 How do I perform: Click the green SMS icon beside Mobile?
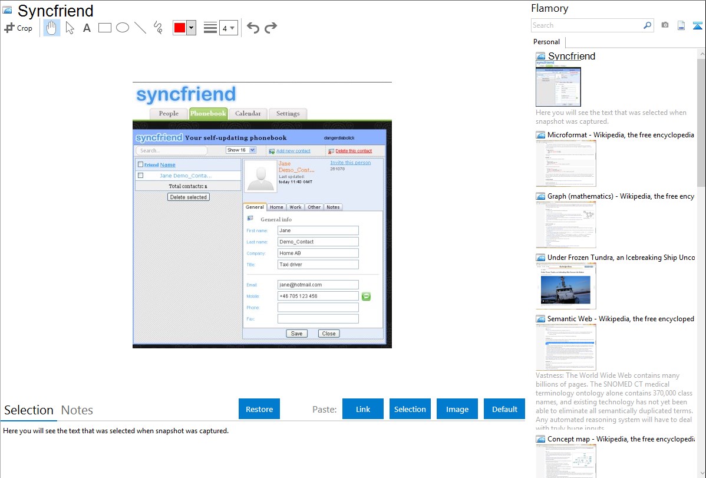pyautogui.click(x=366, y=296)
